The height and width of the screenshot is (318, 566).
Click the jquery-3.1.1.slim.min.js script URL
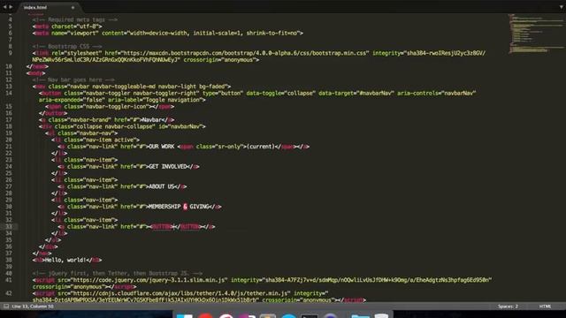[149, 280]
